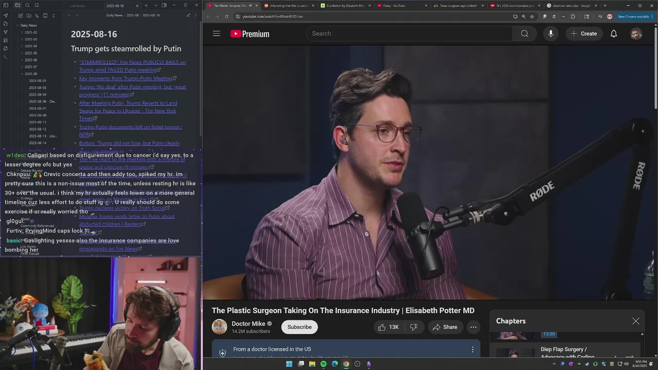
Task: Open Obsidian note more options menu
Action: [x=196, y=15]
